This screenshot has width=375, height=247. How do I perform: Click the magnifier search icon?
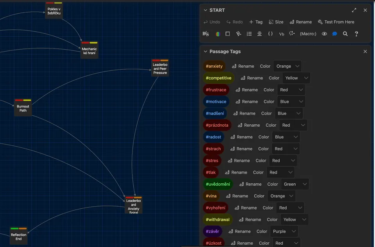345,34
